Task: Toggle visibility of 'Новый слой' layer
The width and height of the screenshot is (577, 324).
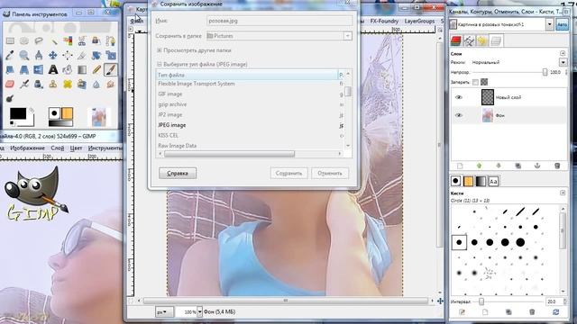Action: [459, 97]
